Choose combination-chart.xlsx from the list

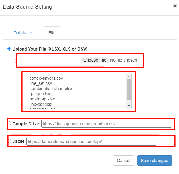pos(51,89)
